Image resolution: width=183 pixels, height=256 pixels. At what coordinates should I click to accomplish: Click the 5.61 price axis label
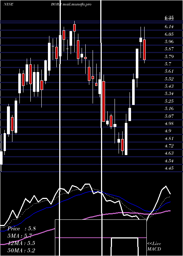(x=169, y=71)
